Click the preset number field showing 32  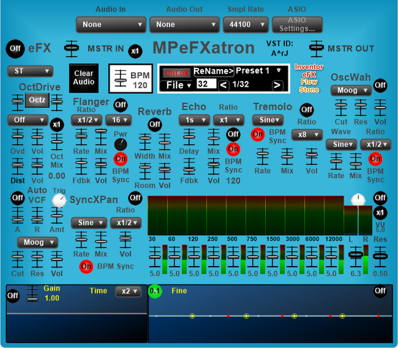(206, 84)
